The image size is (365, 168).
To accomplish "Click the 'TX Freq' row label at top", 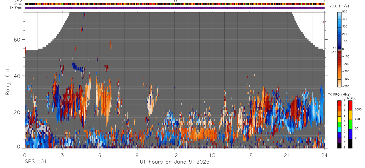I will pyautogui.click(x=16, y=8).
